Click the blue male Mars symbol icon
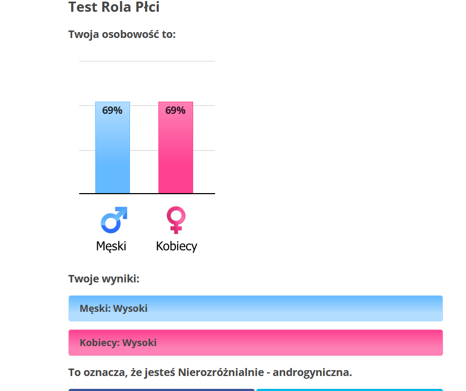This screenshot has width=466, height=391. (114, 220)
